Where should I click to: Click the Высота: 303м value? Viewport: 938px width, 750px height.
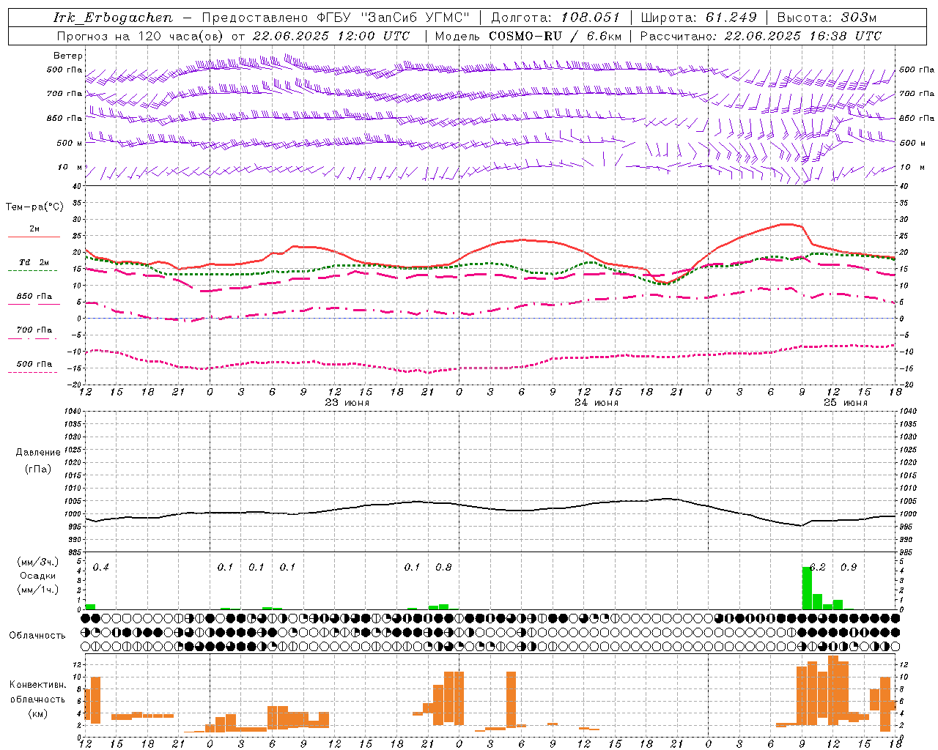827,18
